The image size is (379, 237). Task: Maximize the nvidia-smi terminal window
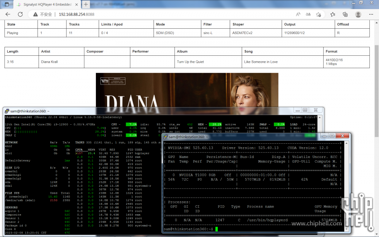(332, 136)
